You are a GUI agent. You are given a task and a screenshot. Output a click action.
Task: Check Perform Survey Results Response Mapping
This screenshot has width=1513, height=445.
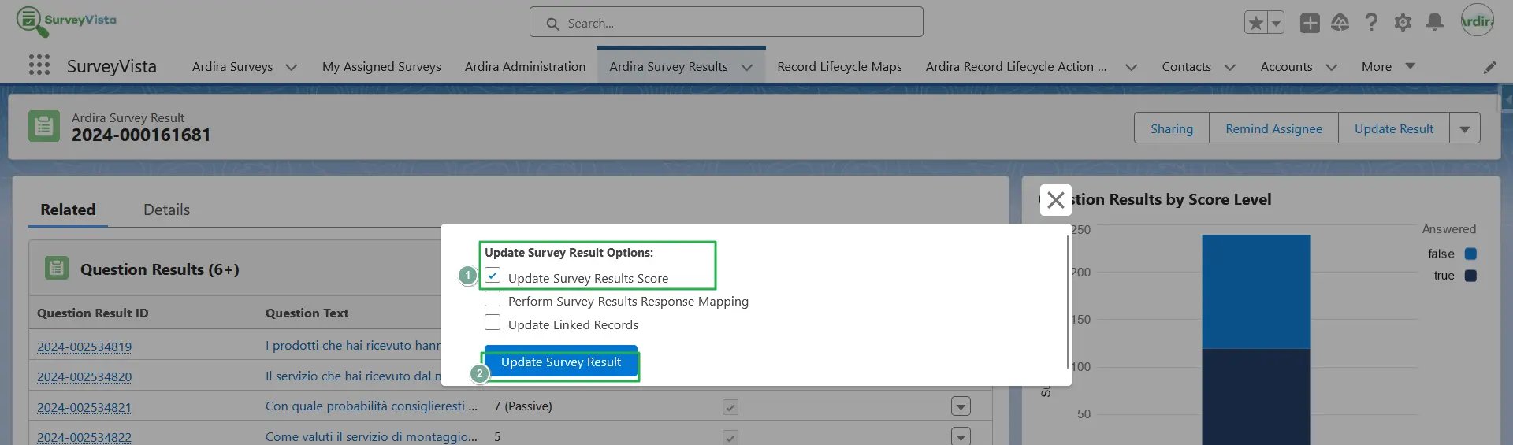click(x=493, y=299)
